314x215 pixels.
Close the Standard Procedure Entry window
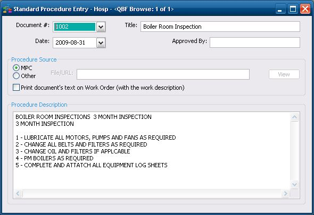305,9
